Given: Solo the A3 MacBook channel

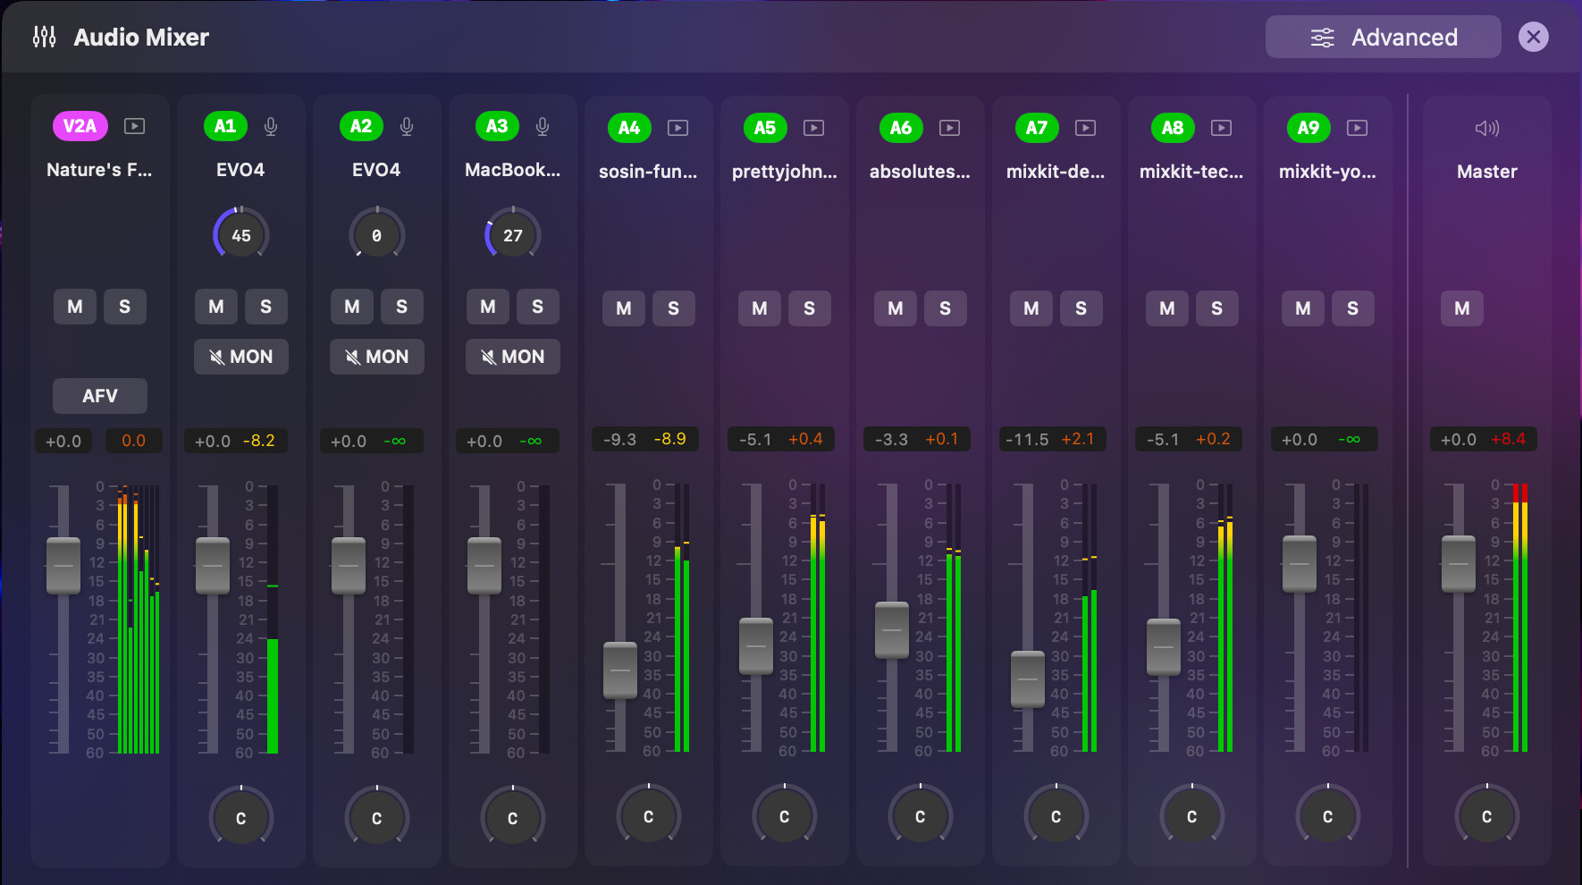Looking at the screenshot, I should point(538,307).
